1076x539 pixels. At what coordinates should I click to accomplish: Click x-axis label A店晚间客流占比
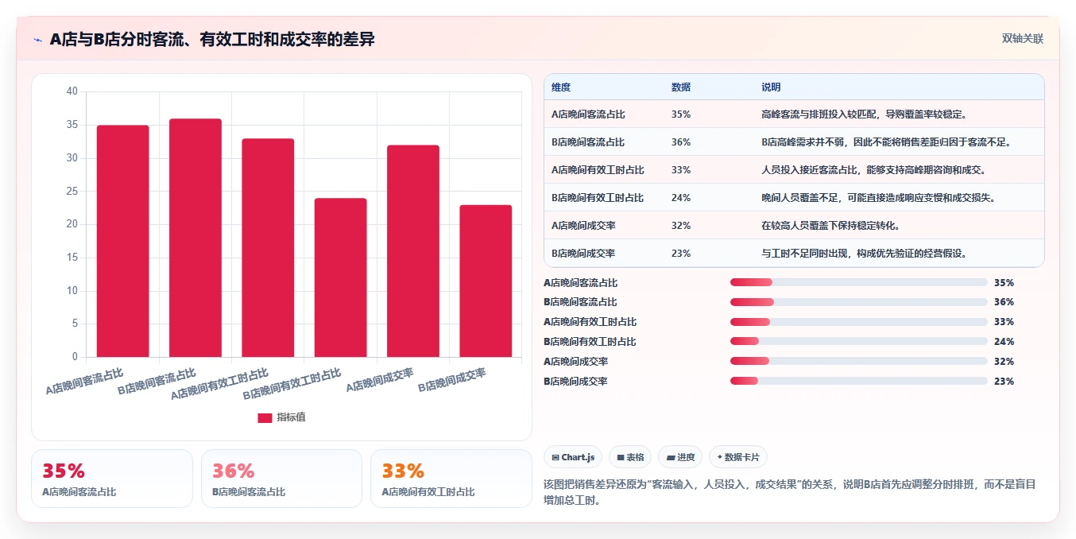tap(85, 382)
